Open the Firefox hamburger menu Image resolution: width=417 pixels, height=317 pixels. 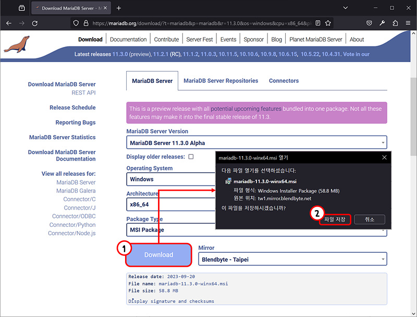(408, 23)
